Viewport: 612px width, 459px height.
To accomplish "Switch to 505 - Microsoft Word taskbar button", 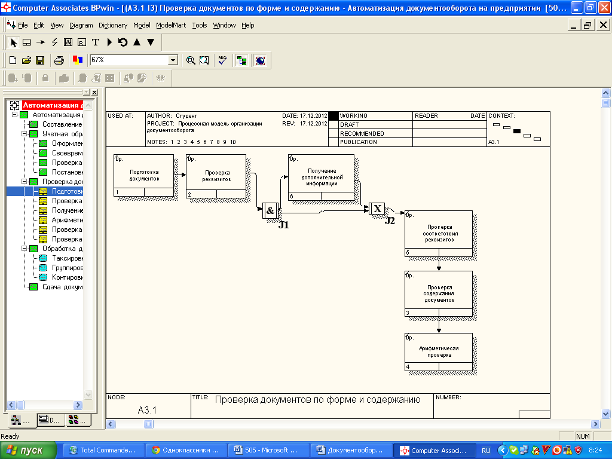I will pos(268,451).
